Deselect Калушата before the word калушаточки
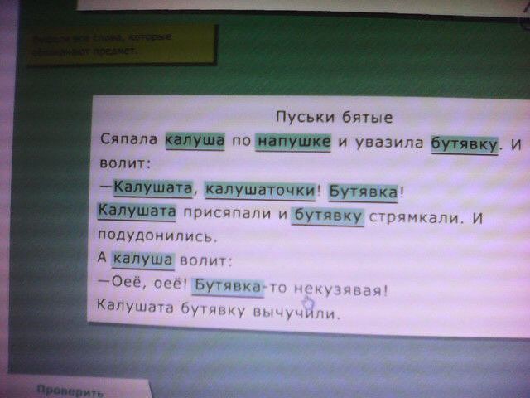This screenshot has height=398, width=530. point(152,187)
